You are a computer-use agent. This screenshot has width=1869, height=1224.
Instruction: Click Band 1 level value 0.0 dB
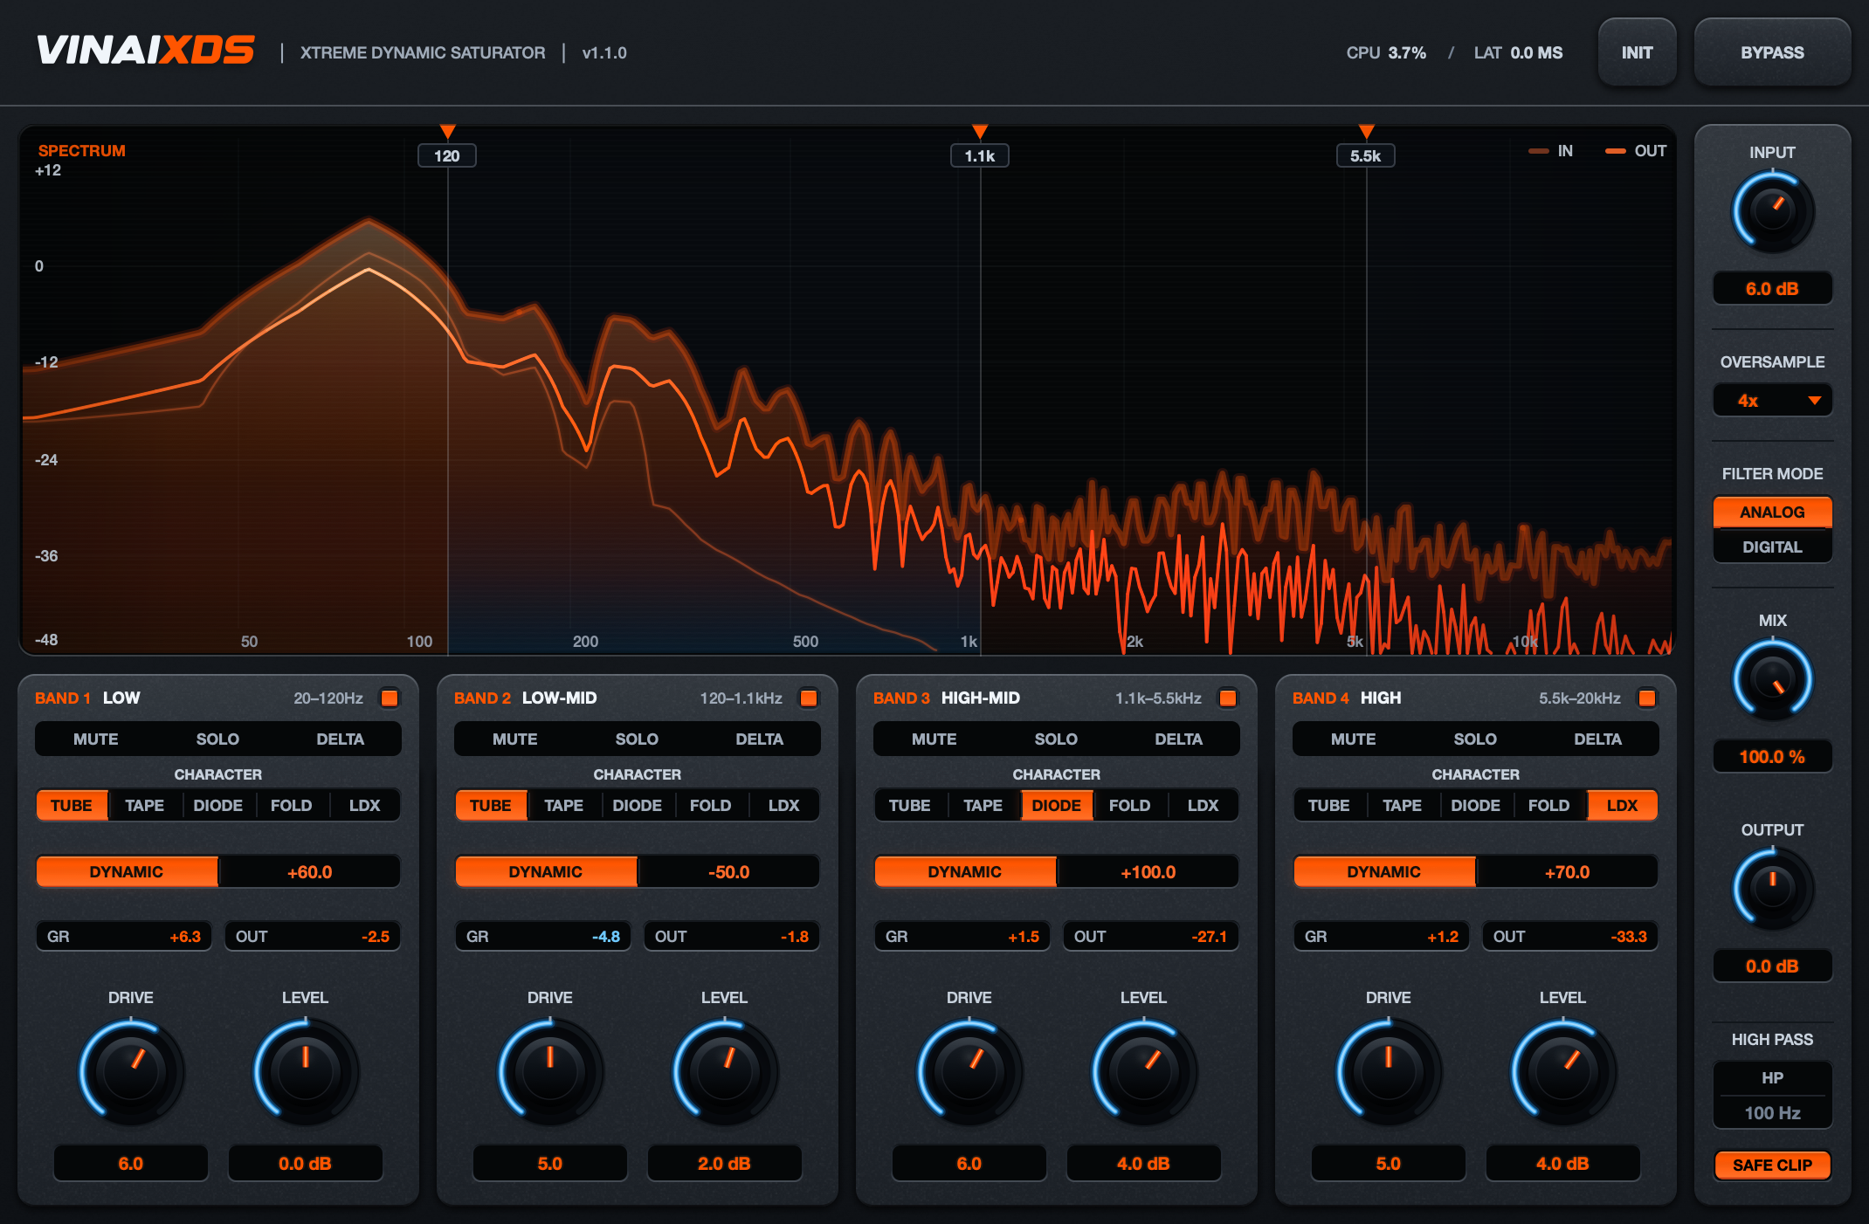pos(306,1164)
